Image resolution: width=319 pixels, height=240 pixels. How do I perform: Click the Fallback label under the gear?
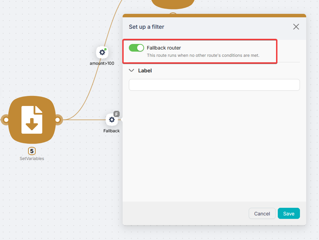coord(112,131)
